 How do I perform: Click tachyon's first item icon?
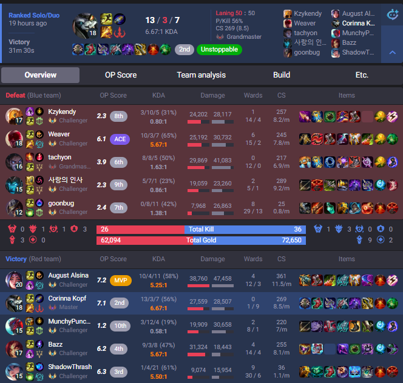pyautogui.click(x=305, y=162)
